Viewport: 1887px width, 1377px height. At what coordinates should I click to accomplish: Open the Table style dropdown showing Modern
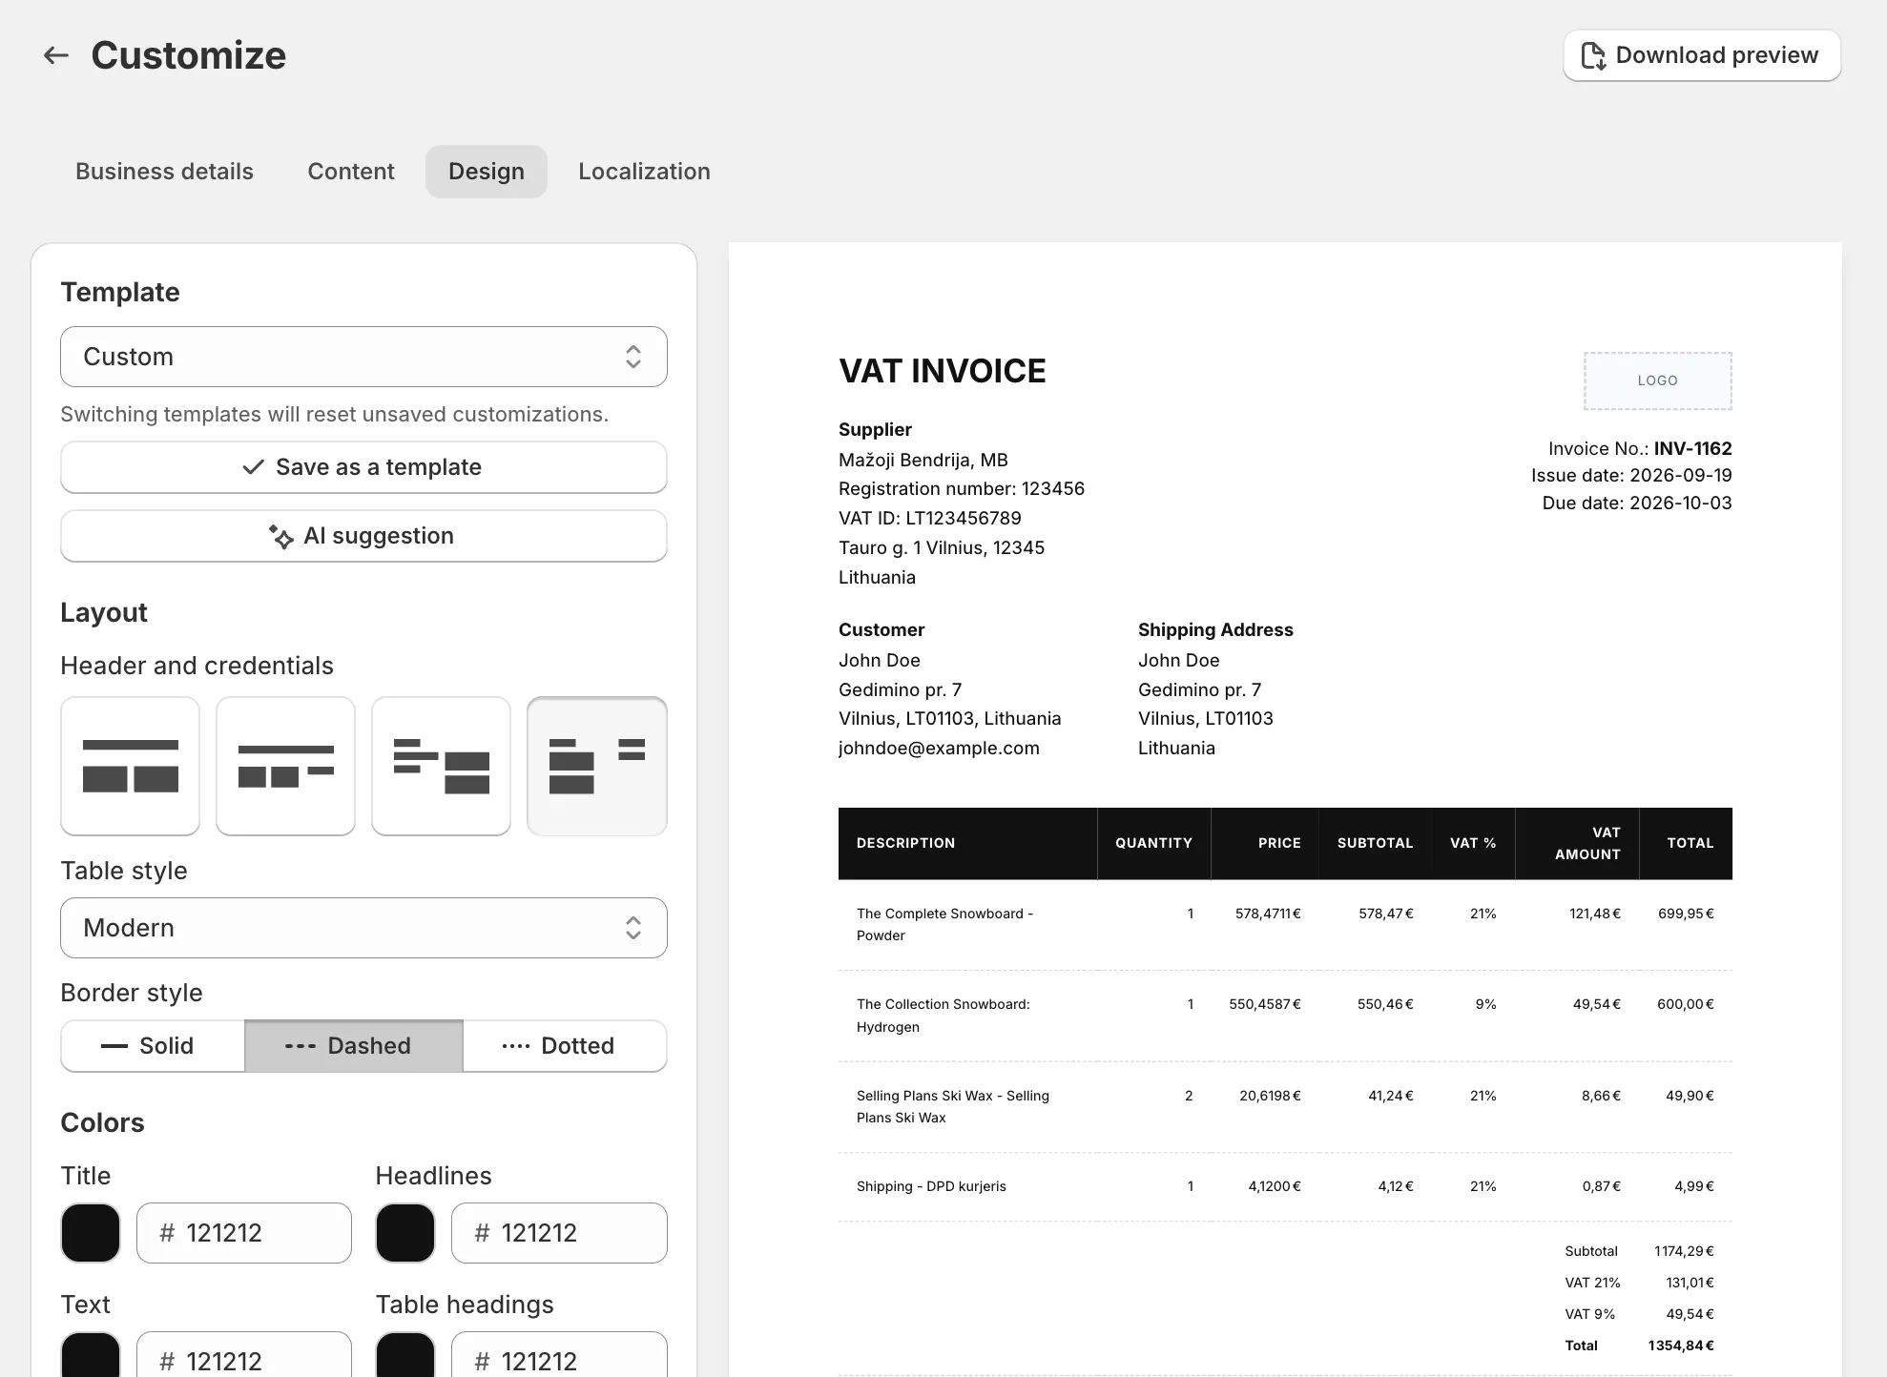[363, 928]
